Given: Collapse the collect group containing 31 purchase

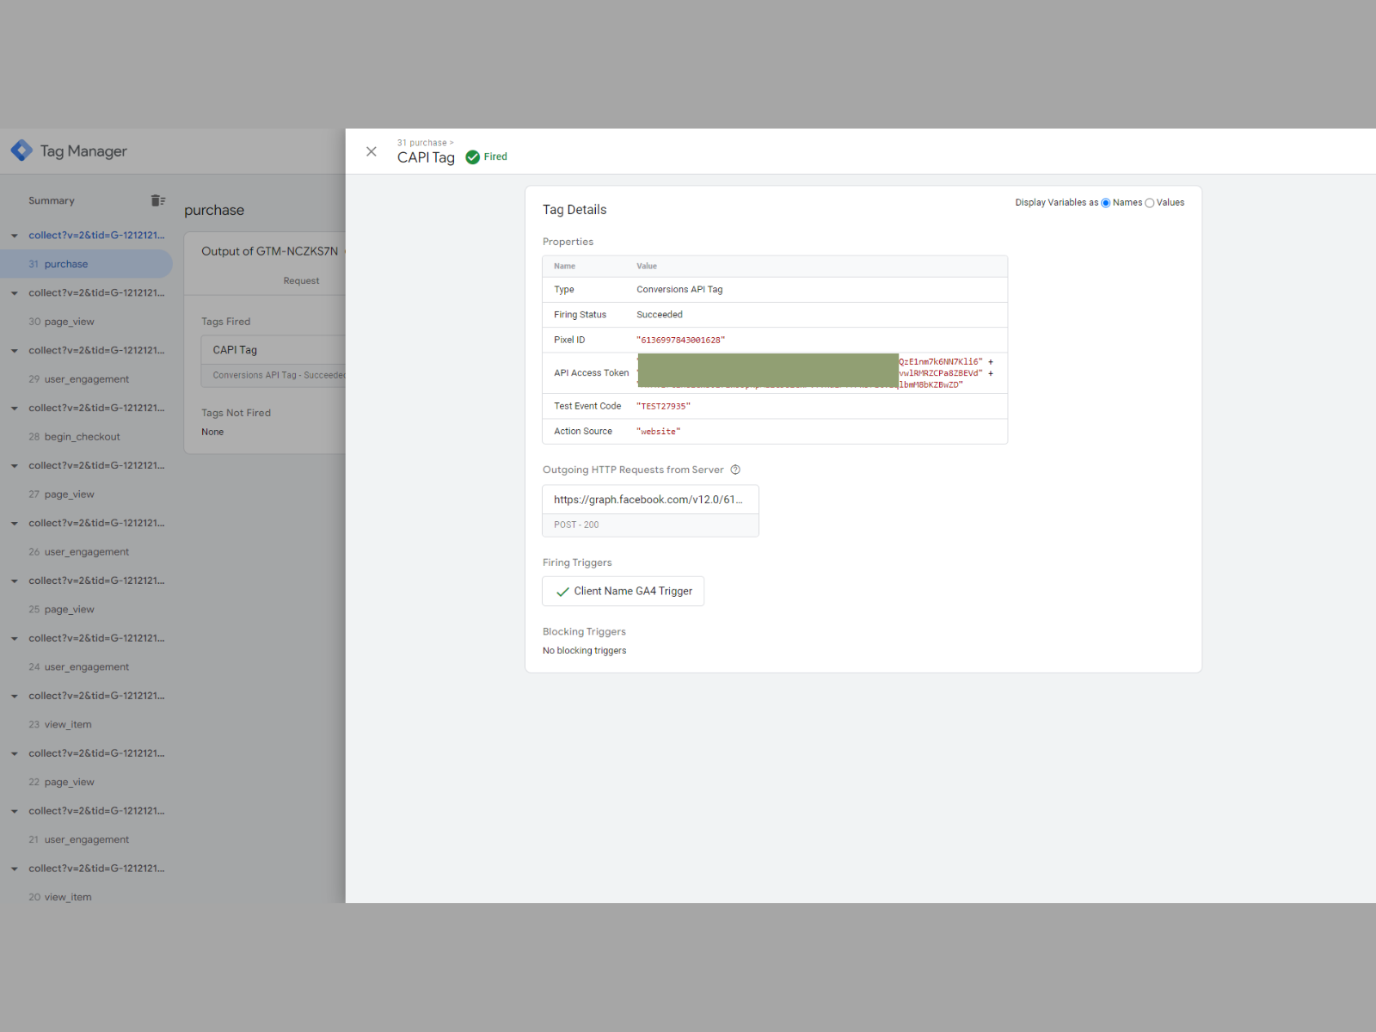Looking at the screenshot, I should click(x=14, y=235).
